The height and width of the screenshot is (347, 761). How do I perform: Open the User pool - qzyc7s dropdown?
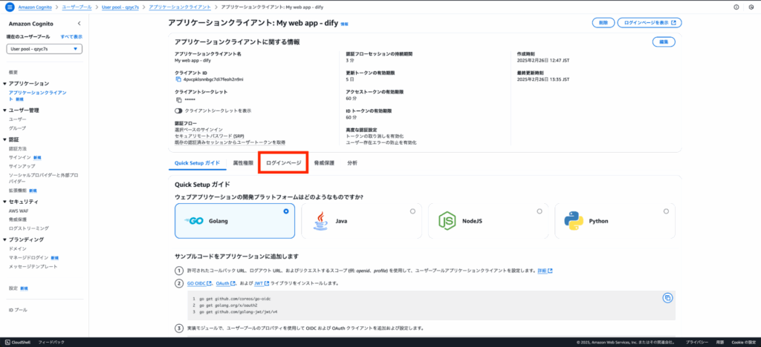[44, 49]
